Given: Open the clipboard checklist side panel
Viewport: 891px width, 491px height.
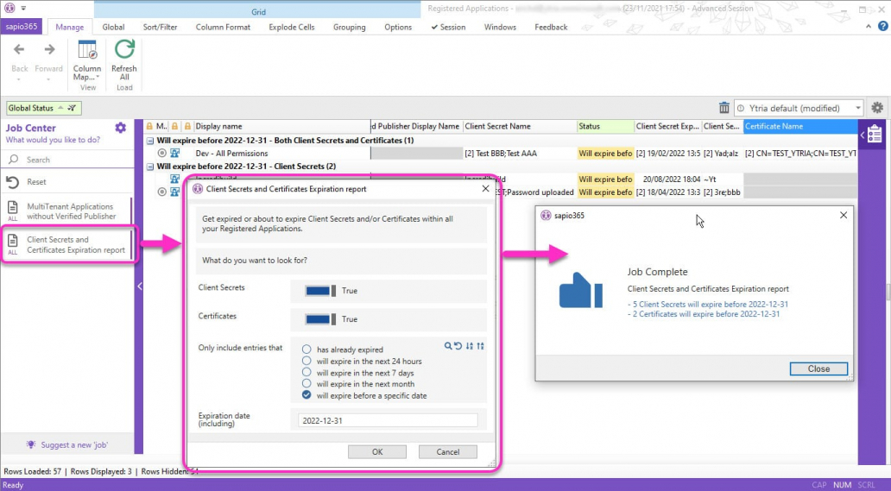Looking at the screenshot, I should coord(875,135).
